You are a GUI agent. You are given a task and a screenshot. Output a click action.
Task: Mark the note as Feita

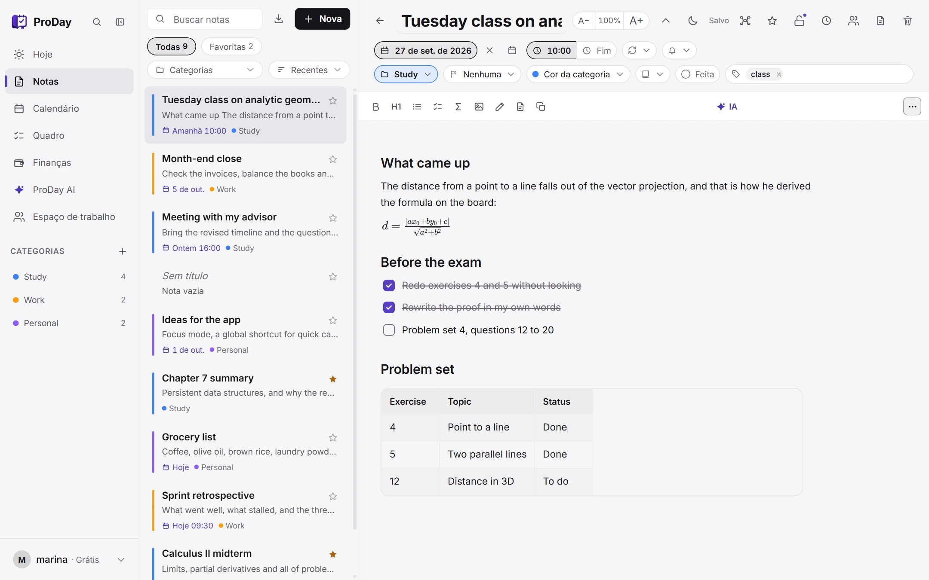point(698,74)
